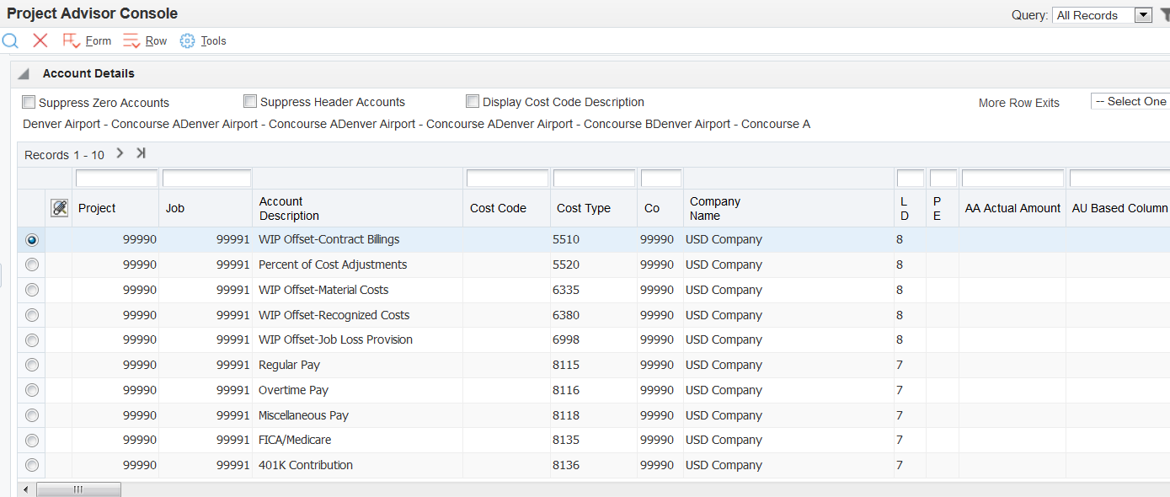Click the 401K Contribution description cell

[357, 465]
